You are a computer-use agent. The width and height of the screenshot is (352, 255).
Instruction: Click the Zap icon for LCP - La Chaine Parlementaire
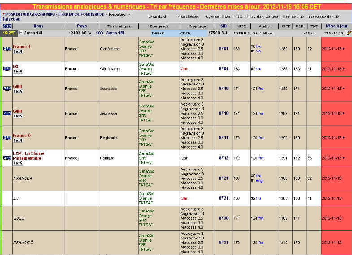point(7,158)
